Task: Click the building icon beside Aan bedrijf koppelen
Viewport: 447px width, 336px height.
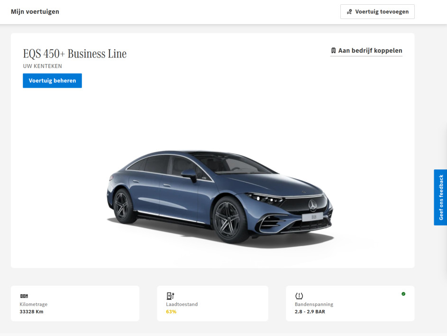Action: (x=333, y=50)
